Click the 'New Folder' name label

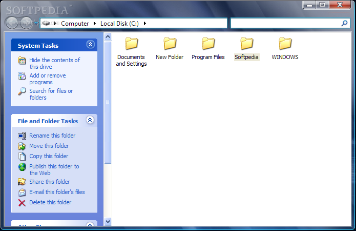pyautogui.click(x=170, y=57)
